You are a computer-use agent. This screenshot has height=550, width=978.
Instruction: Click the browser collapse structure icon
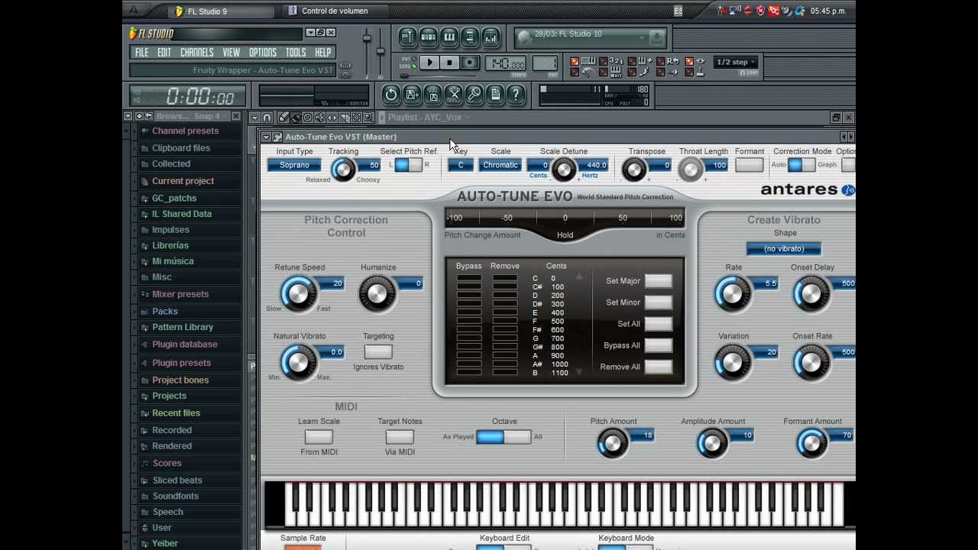pos(138,116)
